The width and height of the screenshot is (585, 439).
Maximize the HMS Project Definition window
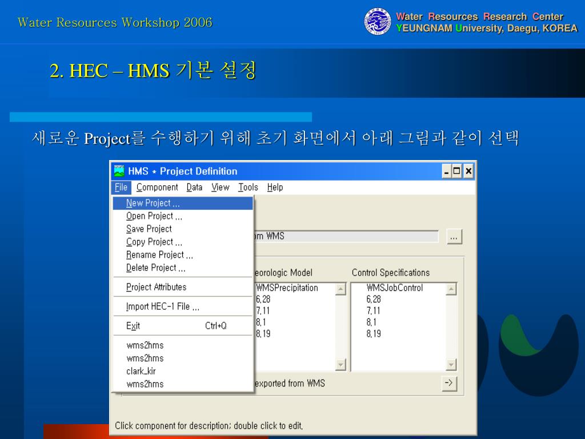pyautogui.click(x=456, y=171)
